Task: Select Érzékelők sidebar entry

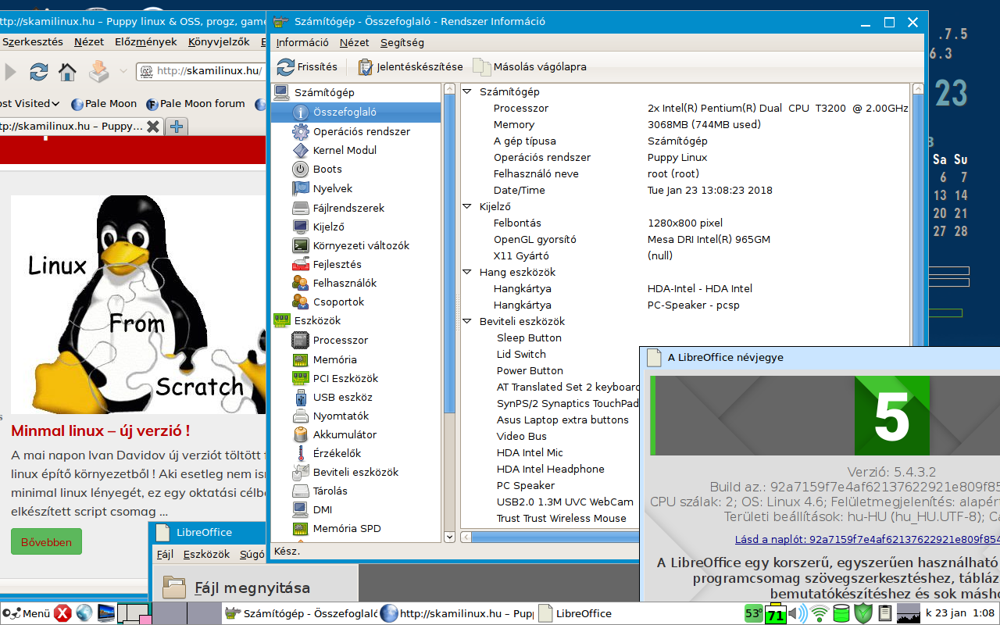Action: pyautogui.click(x=337, y=453)
